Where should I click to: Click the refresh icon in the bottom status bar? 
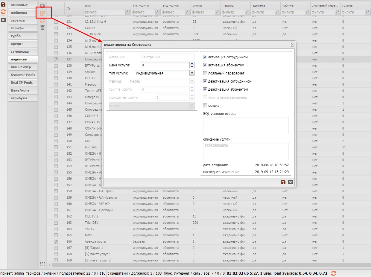(x=333, y=273)
